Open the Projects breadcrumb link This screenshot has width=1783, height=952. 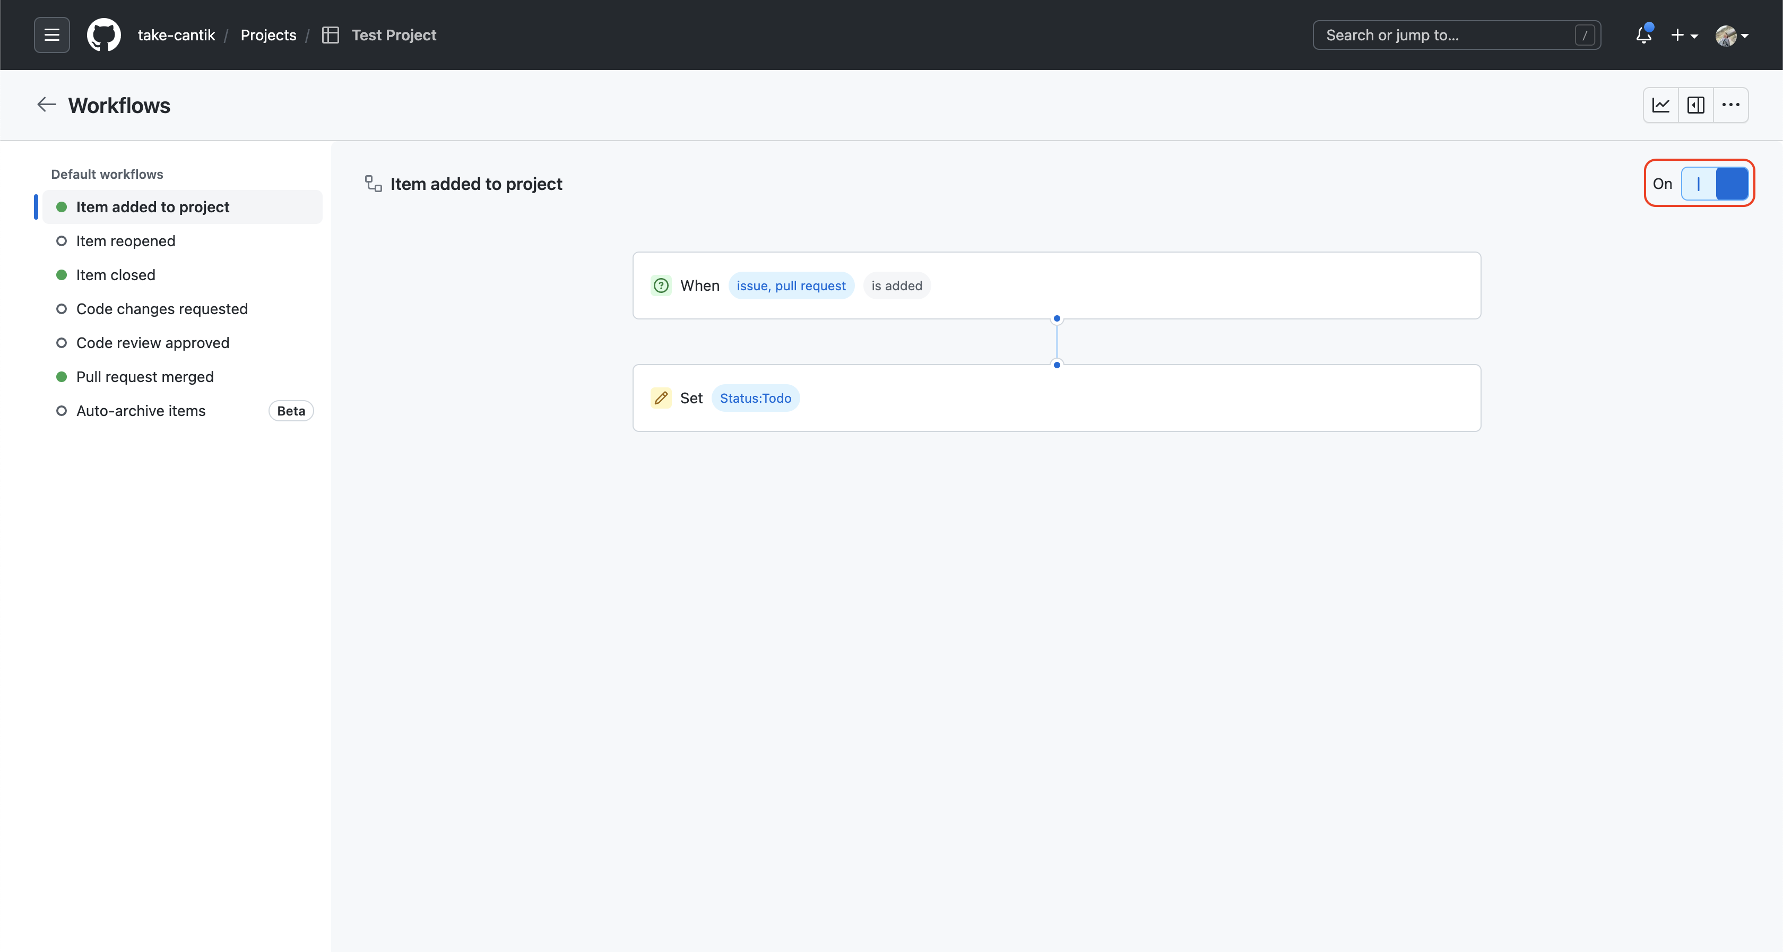(x=268, y=34)
